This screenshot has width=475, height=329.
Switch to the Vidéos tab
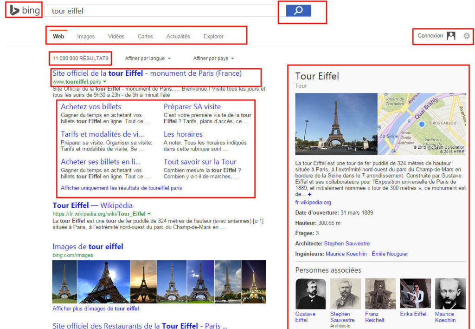(x=116, y=36)
